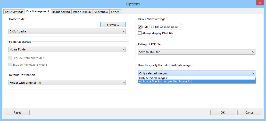
Task: Check Exclude Network folder option
Action: 10,58
